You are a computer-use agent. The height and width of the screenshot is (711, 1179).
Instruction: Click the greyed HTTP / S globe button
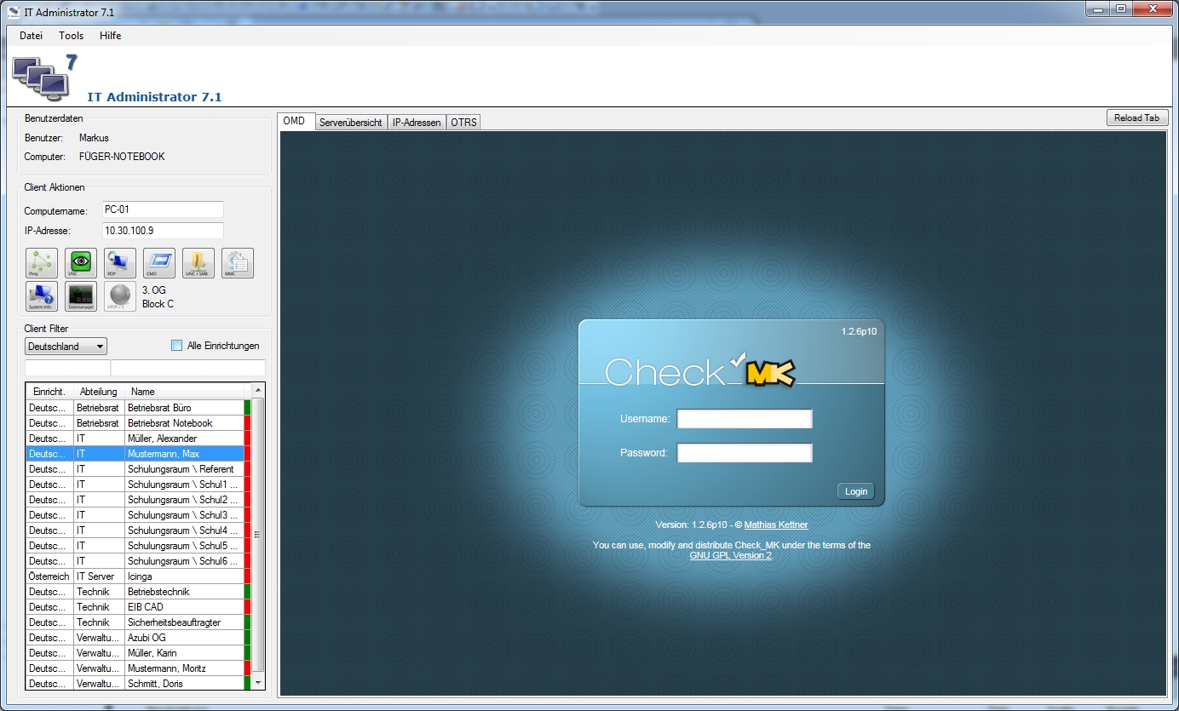120,296
